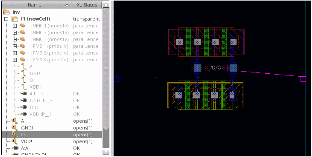Click the inv folder icon

tap(7, 12)
